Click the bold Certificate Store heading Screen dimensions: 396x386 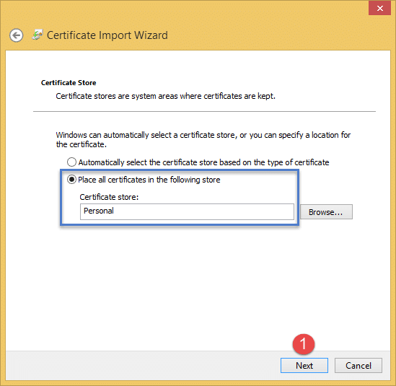(69, 83)
